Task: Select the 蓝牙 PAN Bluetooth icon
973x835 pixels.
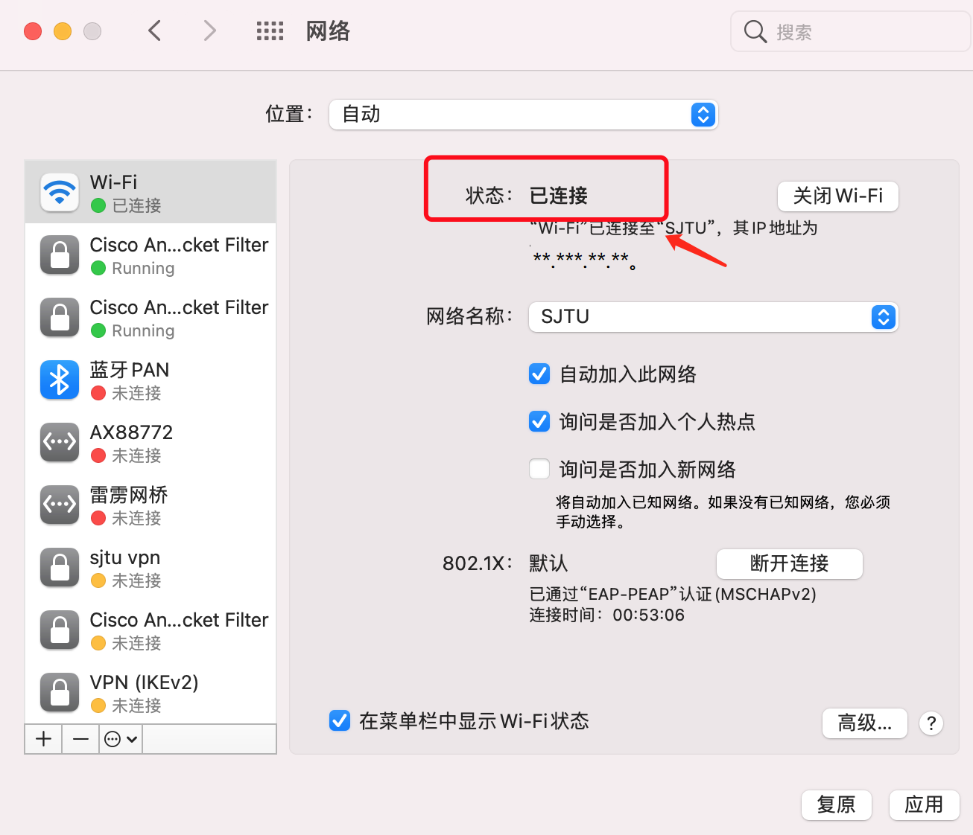Action: pos(60,380)
